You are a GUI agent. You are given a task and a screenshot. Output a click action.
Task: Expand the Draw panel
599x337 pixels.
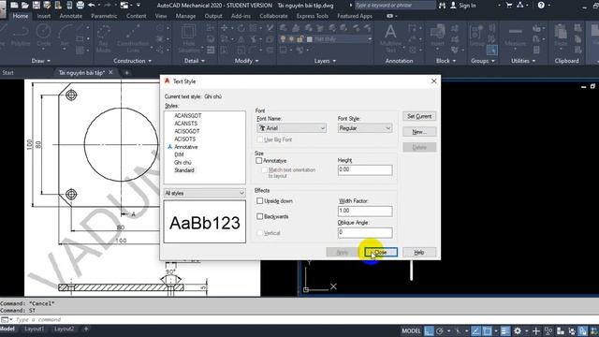coord(41,61)
